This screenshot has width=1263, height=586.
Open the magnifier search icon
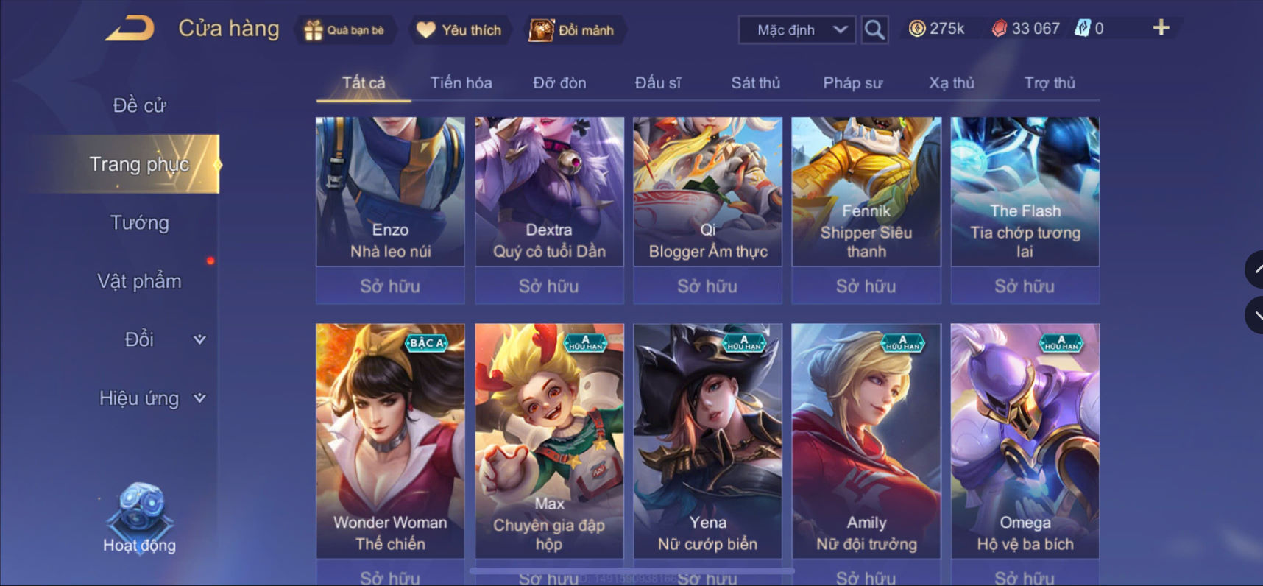[874, 29]
